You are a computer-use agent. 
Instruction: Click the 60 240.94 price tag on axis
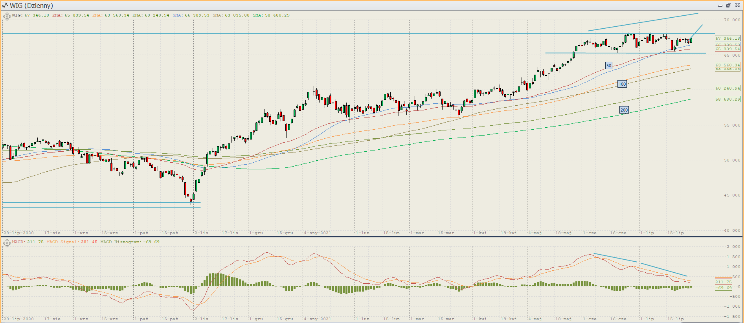pyautogui.click(x=727, y=88)
